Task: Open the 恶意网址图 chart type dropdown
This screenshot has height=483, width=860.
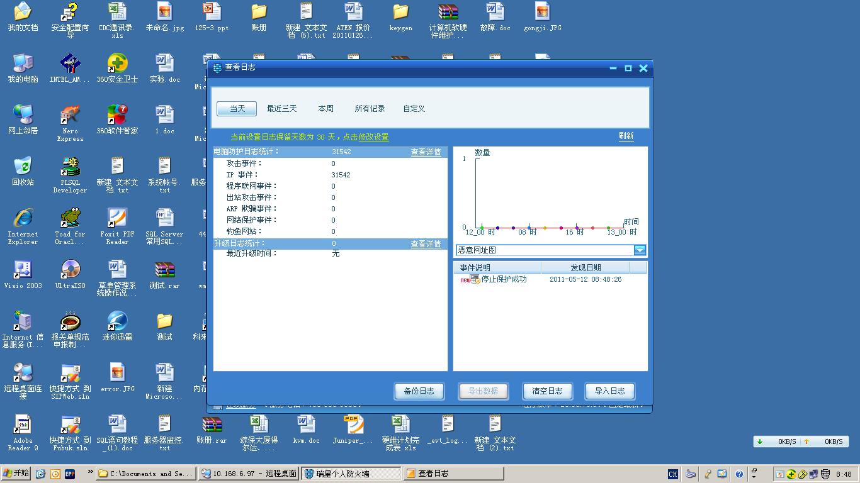Action: point(640,250)
